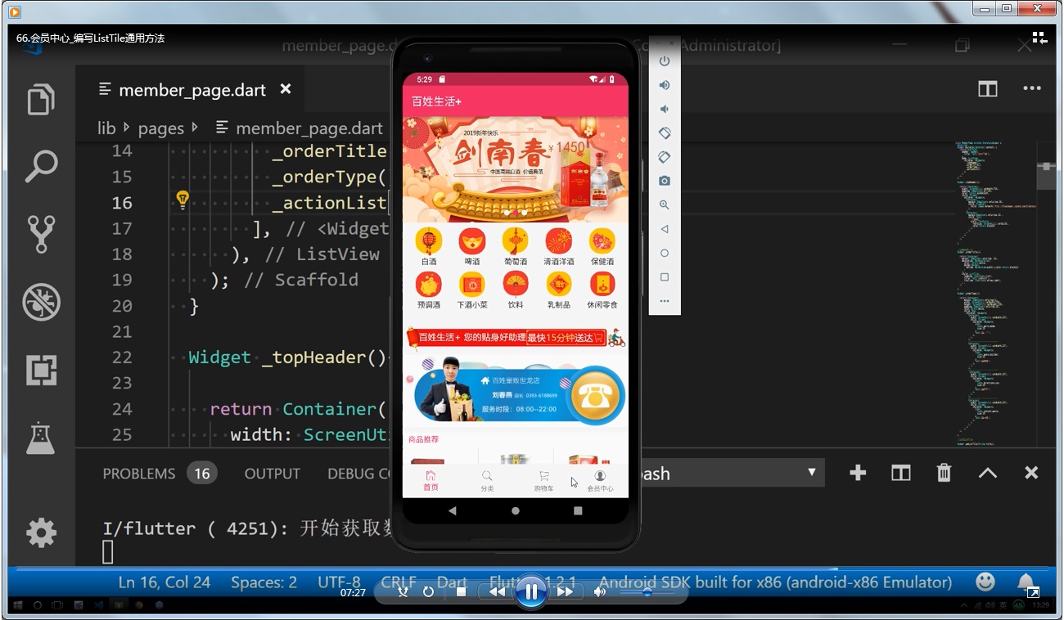This screenshot has width=1064, height=620.
Task: Click the emulator toolbar back triangle
Action: pyautogui.click(x=665, y=229)
